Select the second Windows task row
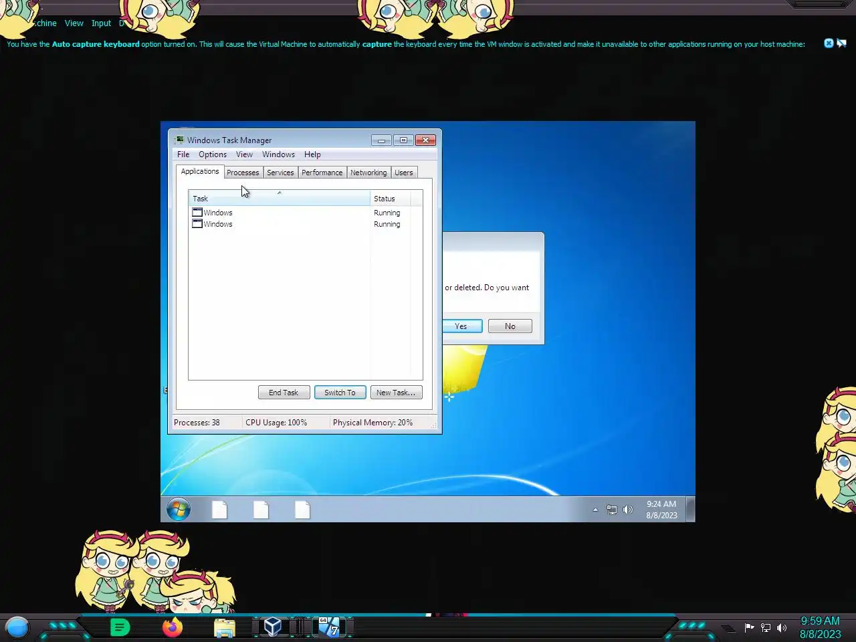The image size is (856, 642). (306, 224)
